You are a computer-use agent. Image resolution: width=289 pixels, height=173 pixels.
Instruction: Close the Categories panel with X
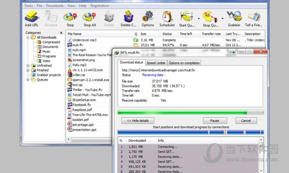[61, 33]
